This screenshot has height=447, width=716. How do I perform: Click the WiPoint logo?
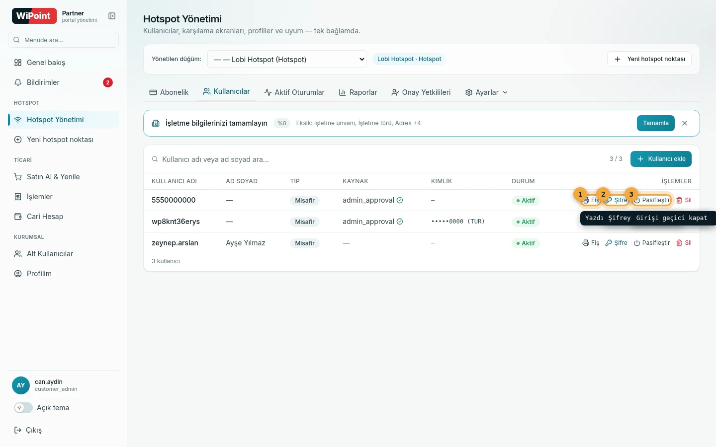coord(34,16)
